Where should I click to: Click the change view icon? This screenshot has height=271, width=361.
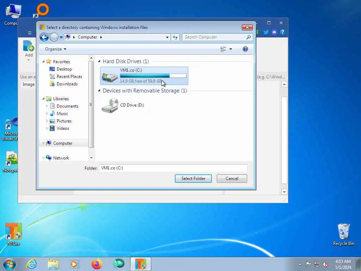[223, 49]
